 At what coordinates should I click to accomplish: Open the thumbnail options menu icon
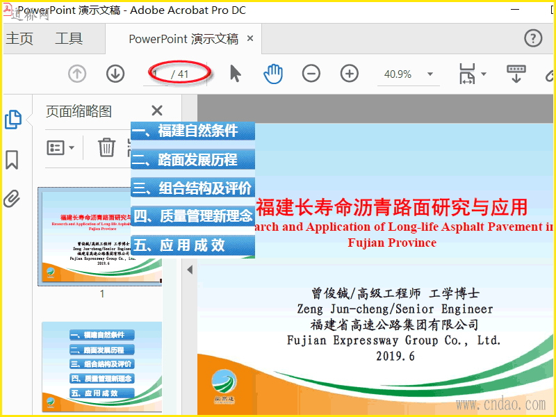coord(60,147)
